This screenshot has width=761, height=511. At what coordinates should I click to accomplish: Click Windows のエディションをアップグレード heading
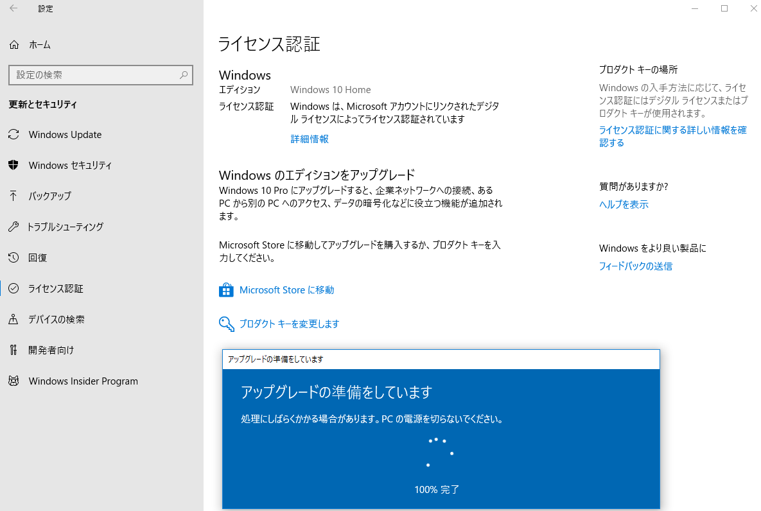coord(317,175)
